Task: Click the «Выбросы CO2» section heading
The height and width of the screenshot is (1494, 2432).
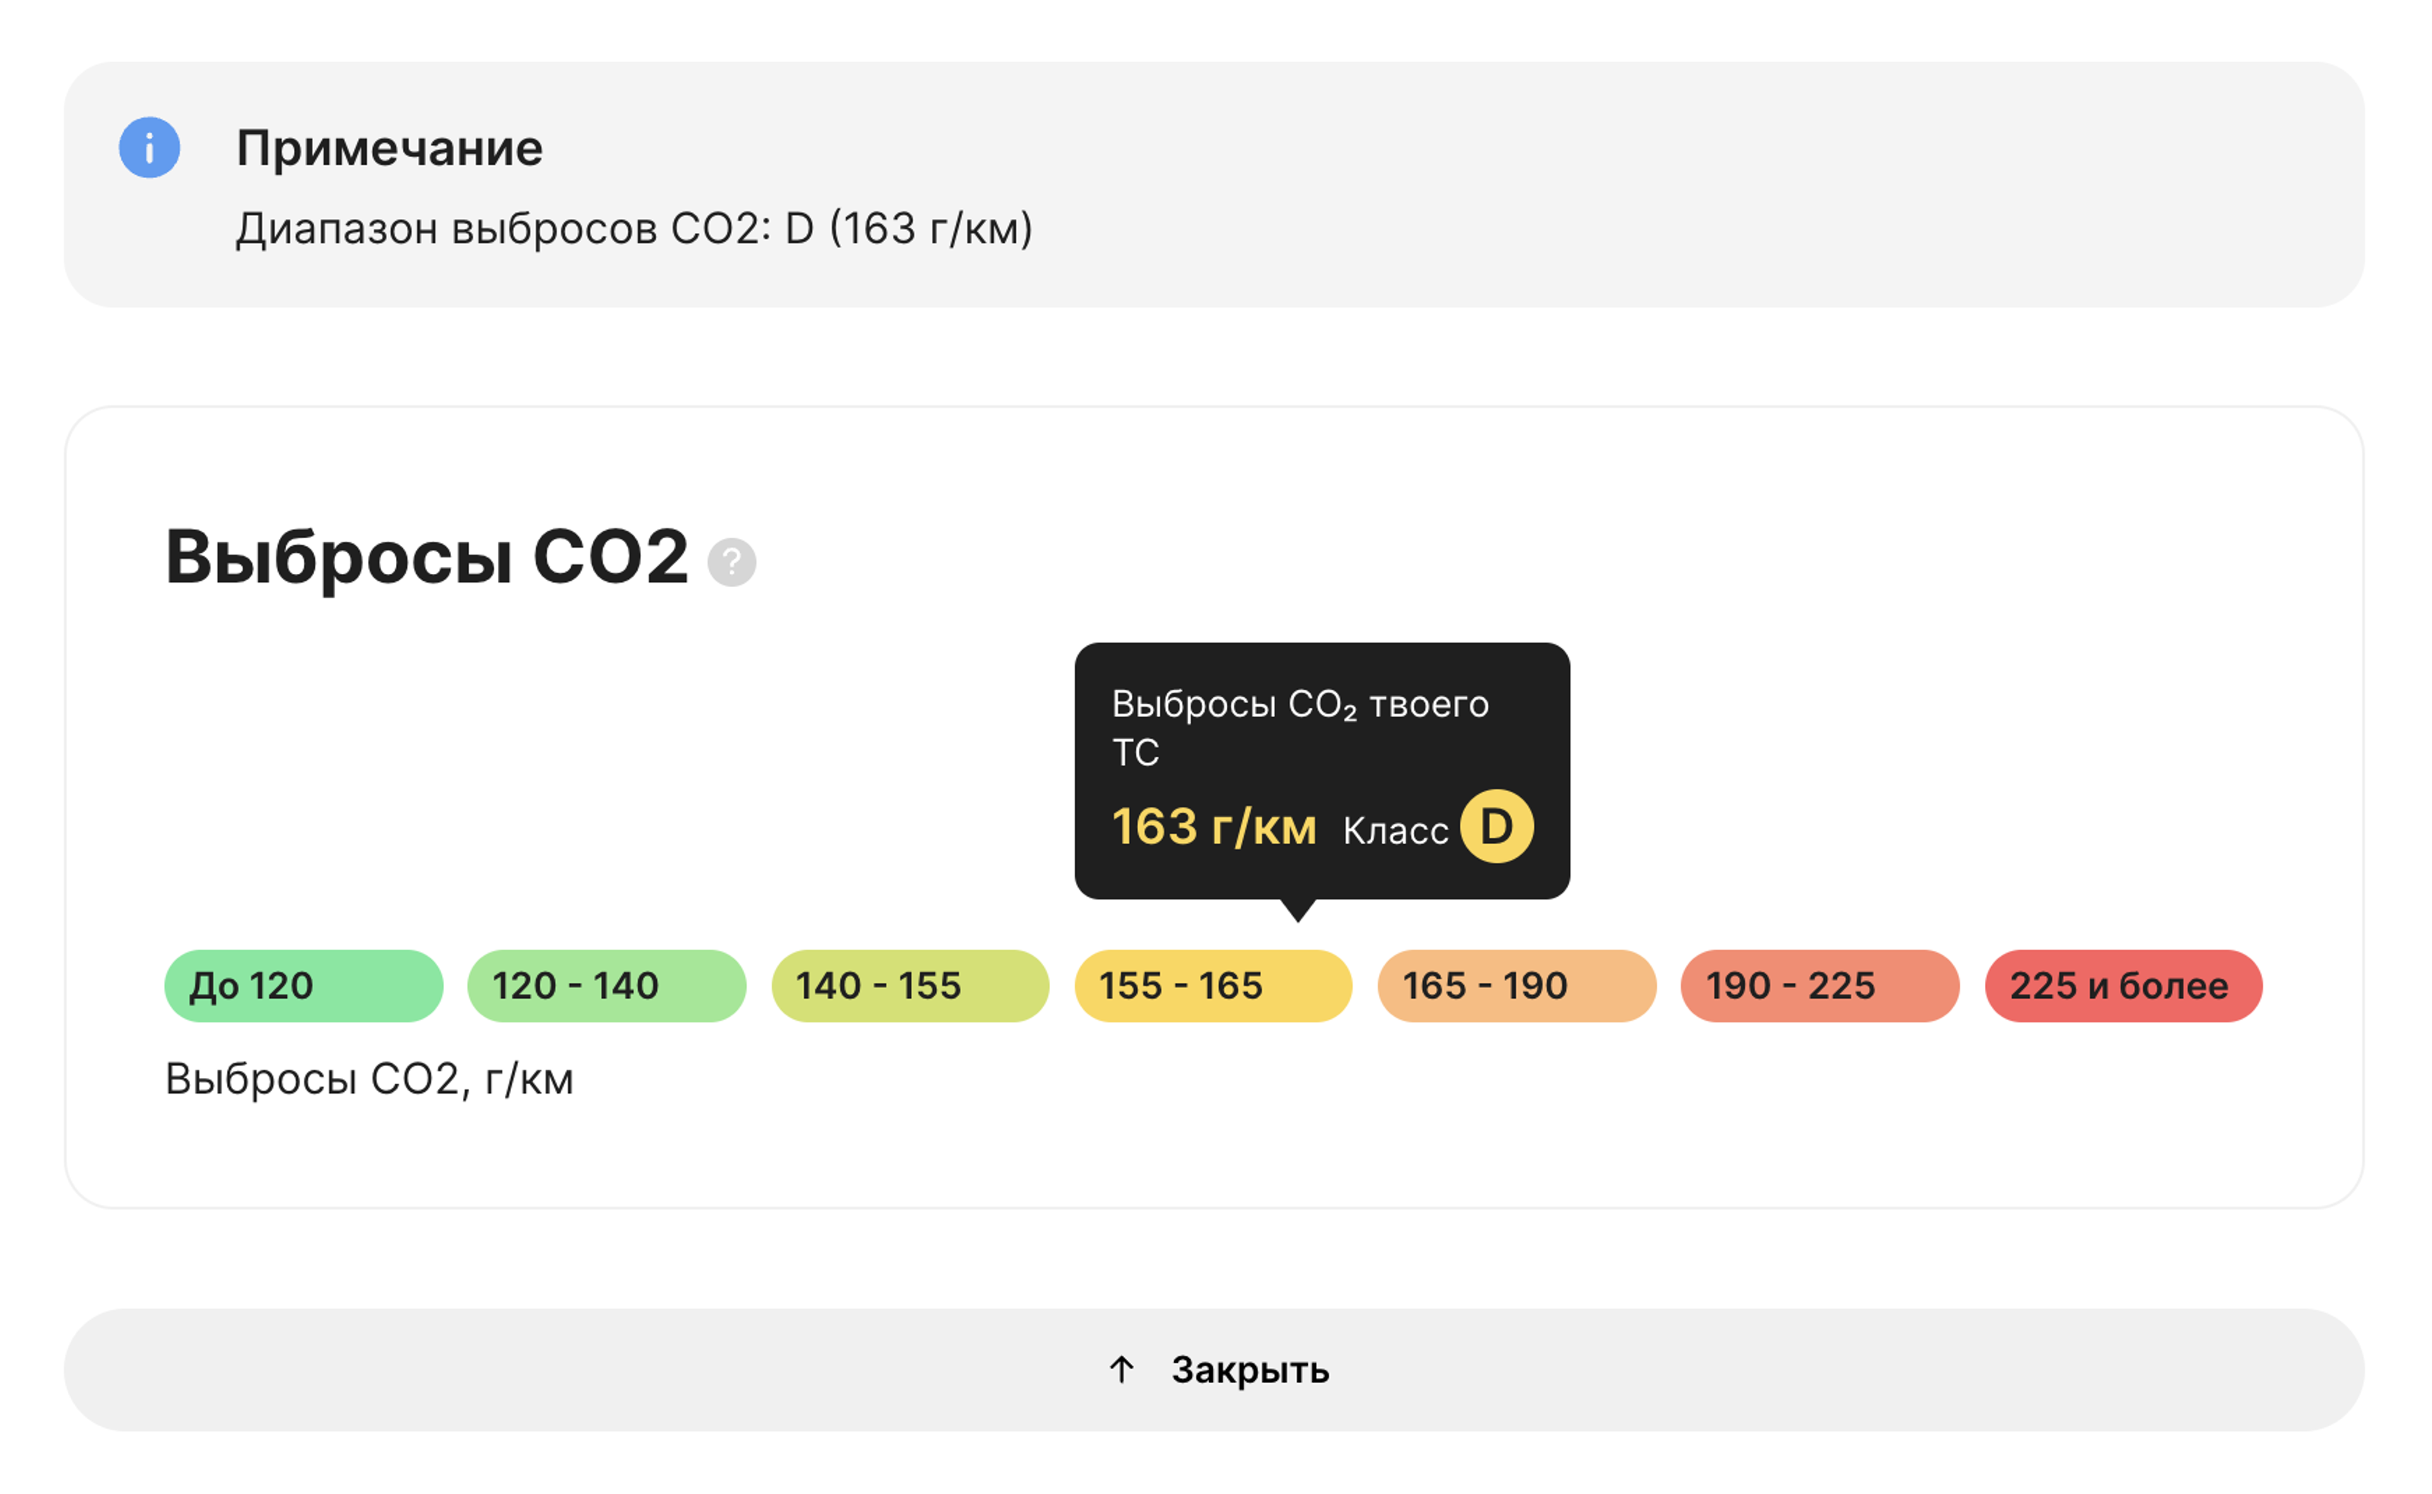Action: 426,557
